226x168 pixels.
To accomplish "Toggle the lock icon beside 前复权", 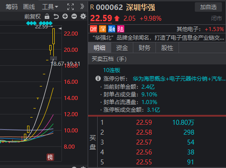I will point(47,16).
